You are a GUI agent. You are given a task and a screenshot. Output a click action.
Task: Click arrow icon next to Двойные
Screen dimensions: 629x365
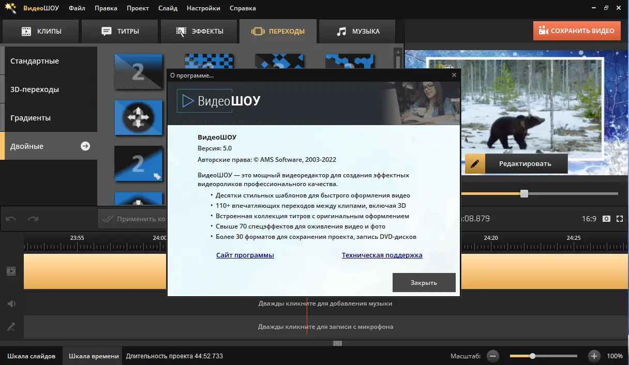tap(85, 146)
